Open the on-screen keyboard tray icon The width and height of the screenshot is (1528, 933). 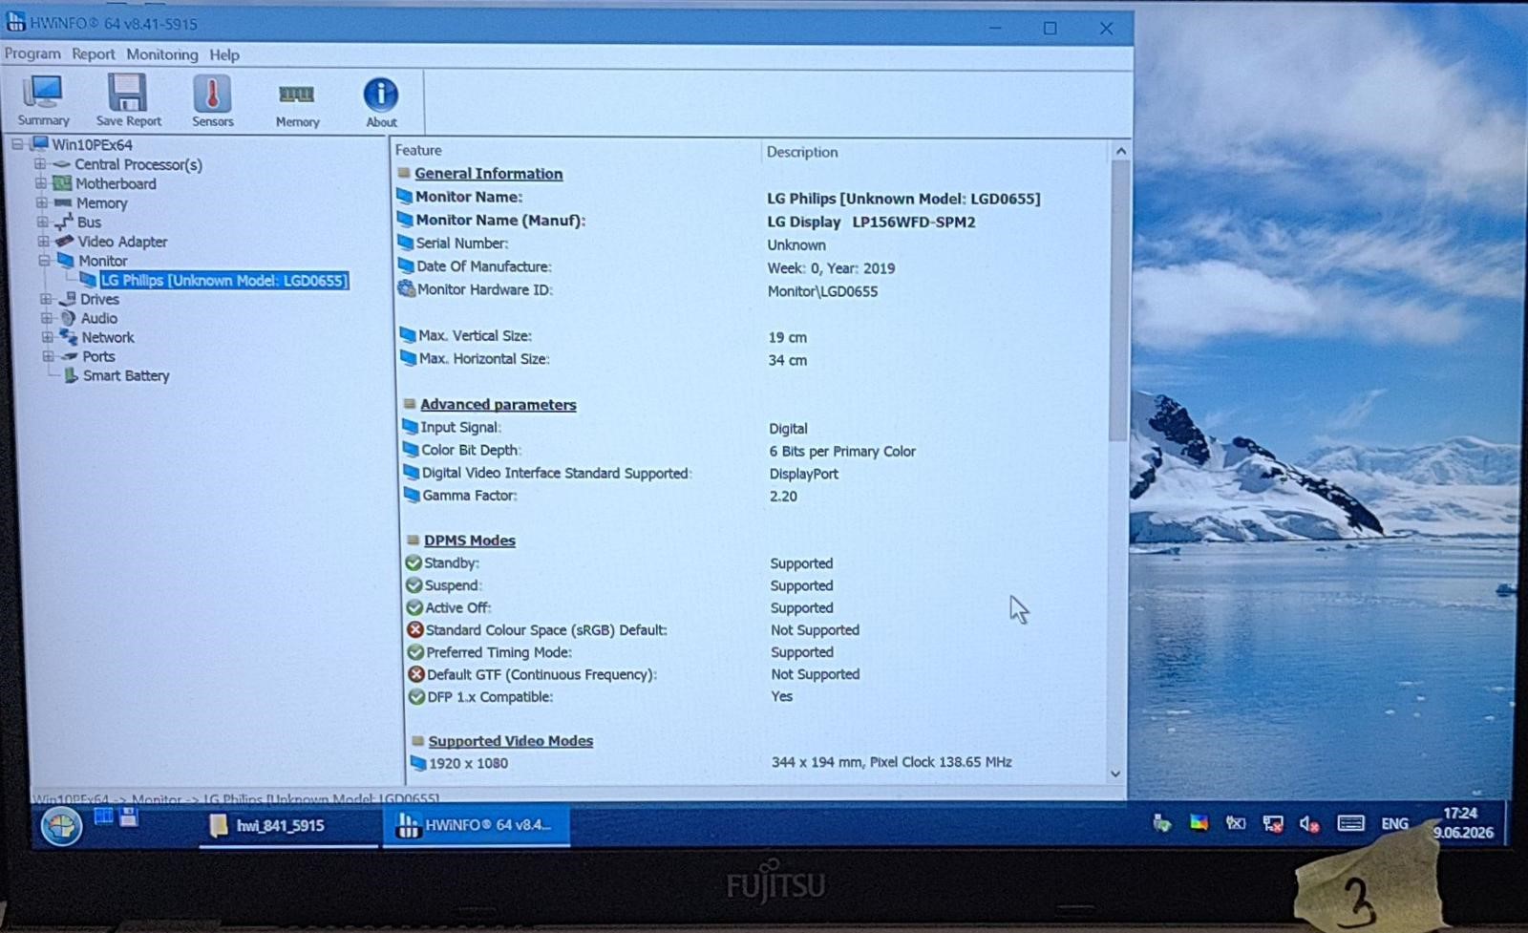[x=1350, y=823]
